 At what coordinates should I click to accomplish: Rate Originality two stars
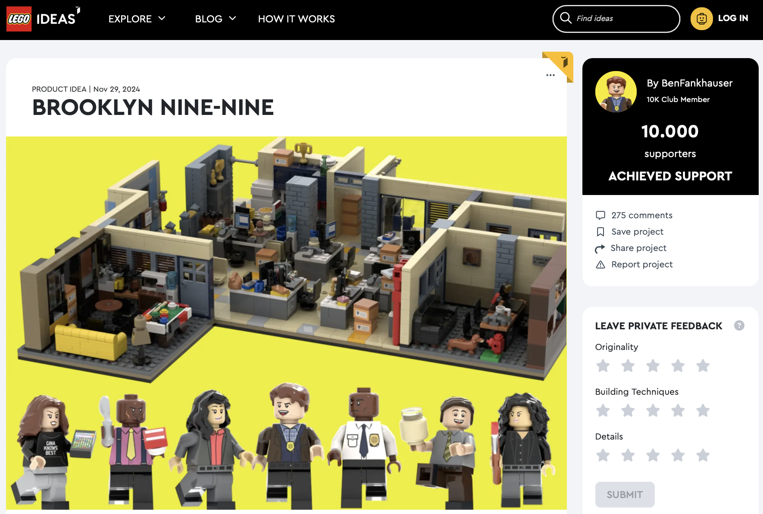(x=628, y=366)
